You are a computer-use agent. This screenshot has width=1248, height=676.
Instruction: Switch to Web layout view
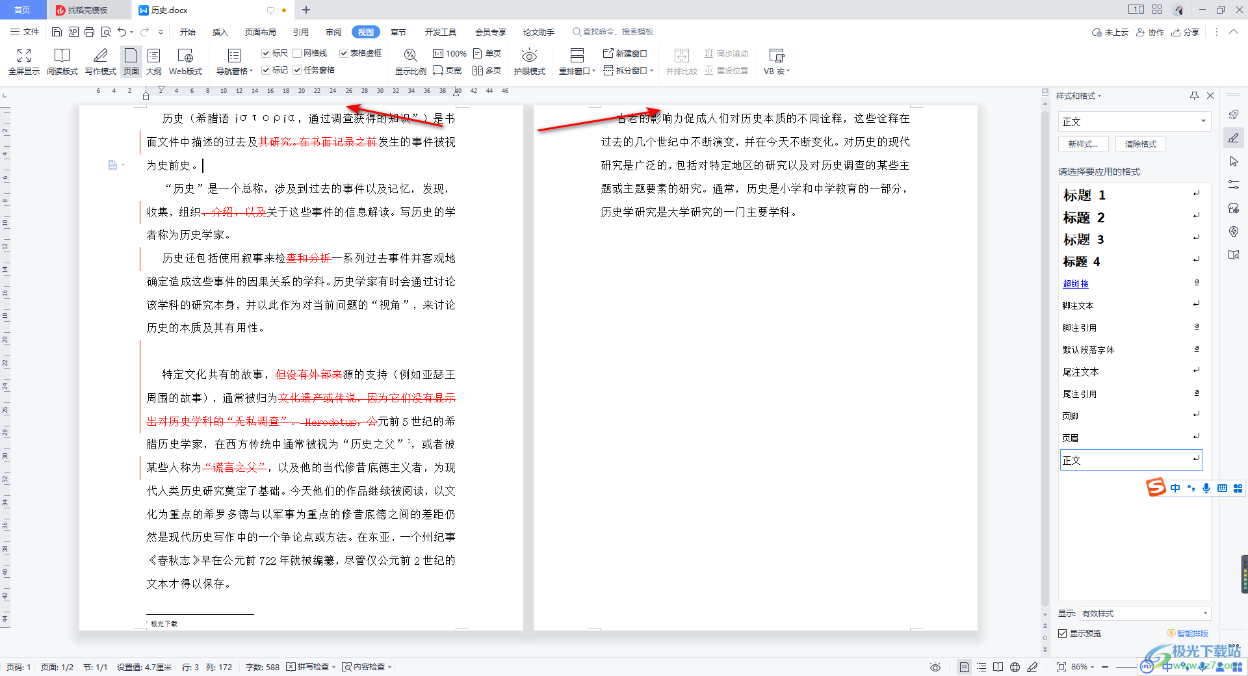point(185,62)
